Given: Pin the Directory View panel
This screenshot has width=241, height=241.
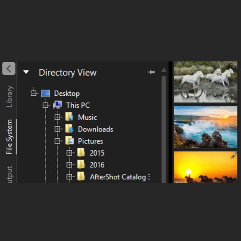Looking at the screenshot, I should pos(151,72).
